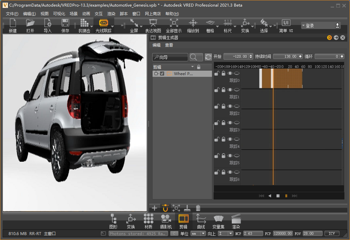Open the Camera editor (摄影机) icon
This screenshot has height=240, width=350.
pos(166,219)
